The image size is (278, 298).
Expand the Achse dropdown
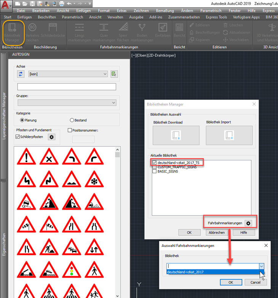[105, 74]
